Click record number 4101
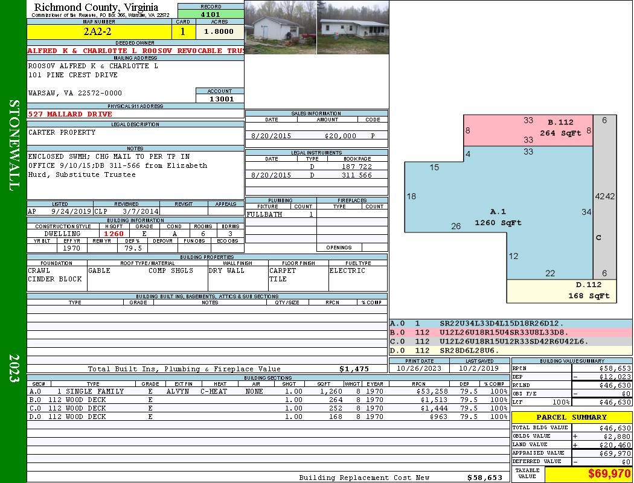The width and height of the screenshot is (634, 483). tap(211, 14)
